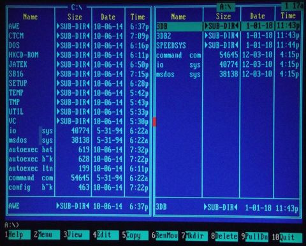Click the 7 Mkdir function key

click(x=194, y=236)
